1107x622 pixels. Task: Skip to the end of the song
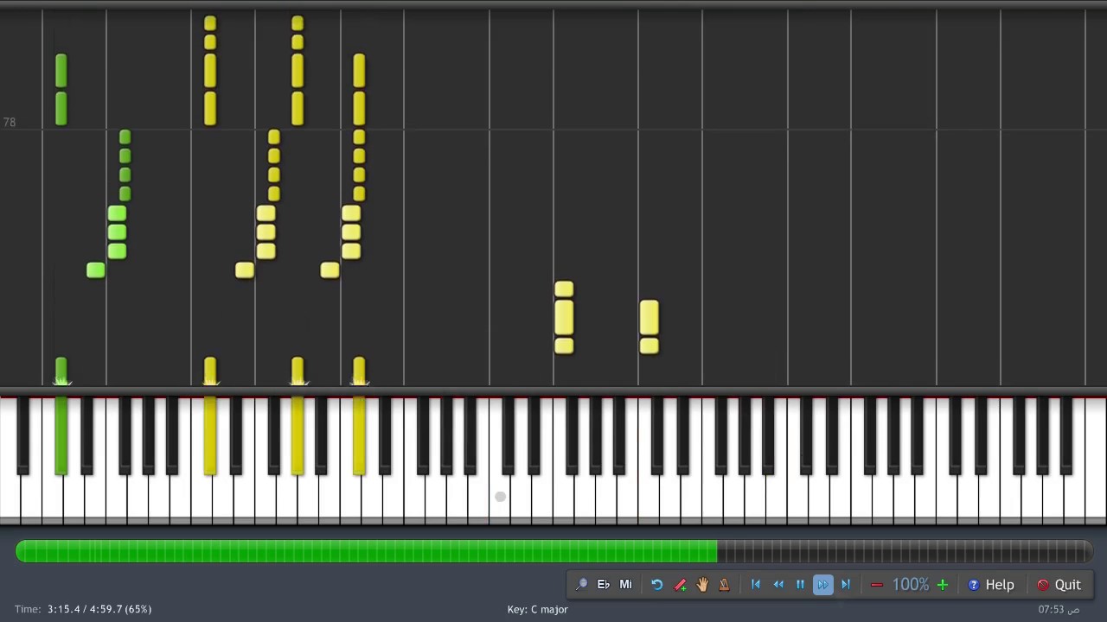[x=846, y=585]
